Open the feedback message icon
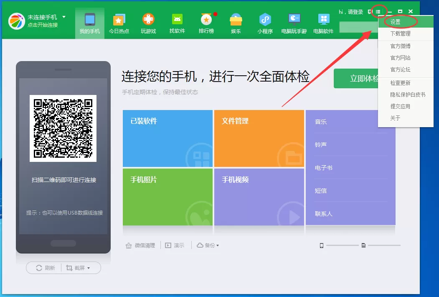This screenshot has height=297, width=439. 370,12
